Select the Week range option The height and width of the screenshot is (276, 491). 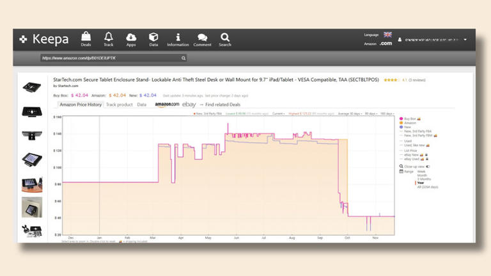tap(421, 172)
